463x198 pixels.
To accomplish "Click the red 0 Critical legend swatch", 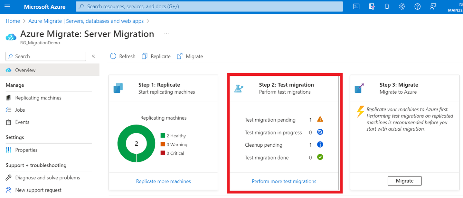I will 163,153.
